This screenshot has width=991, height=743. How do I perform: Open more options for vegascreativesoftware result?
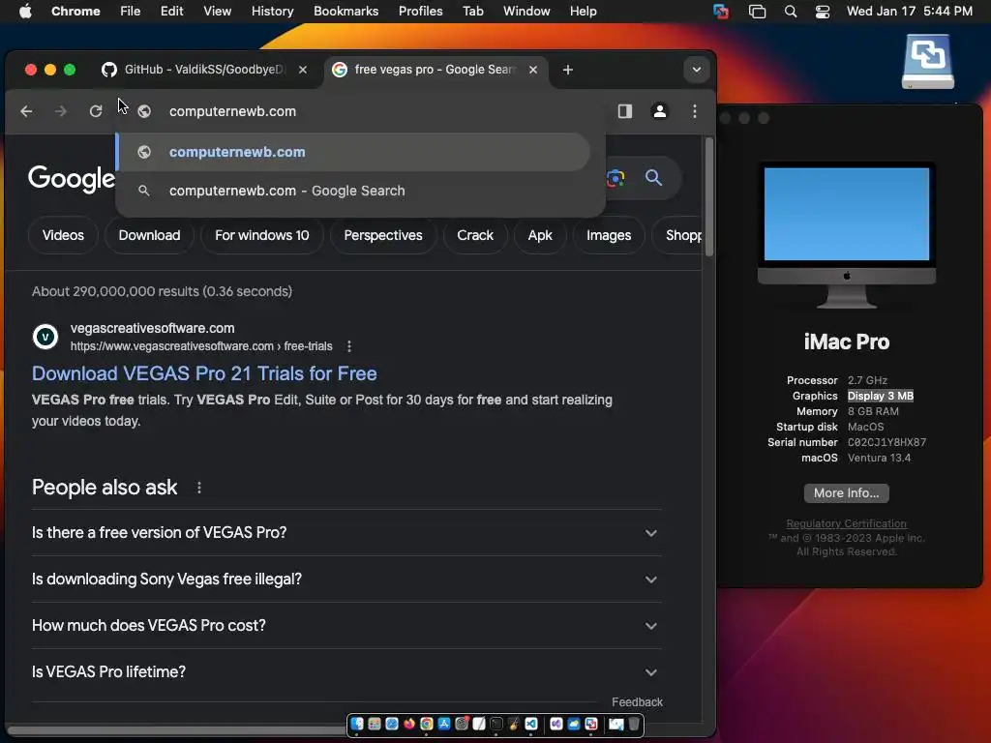click(349, 346)
